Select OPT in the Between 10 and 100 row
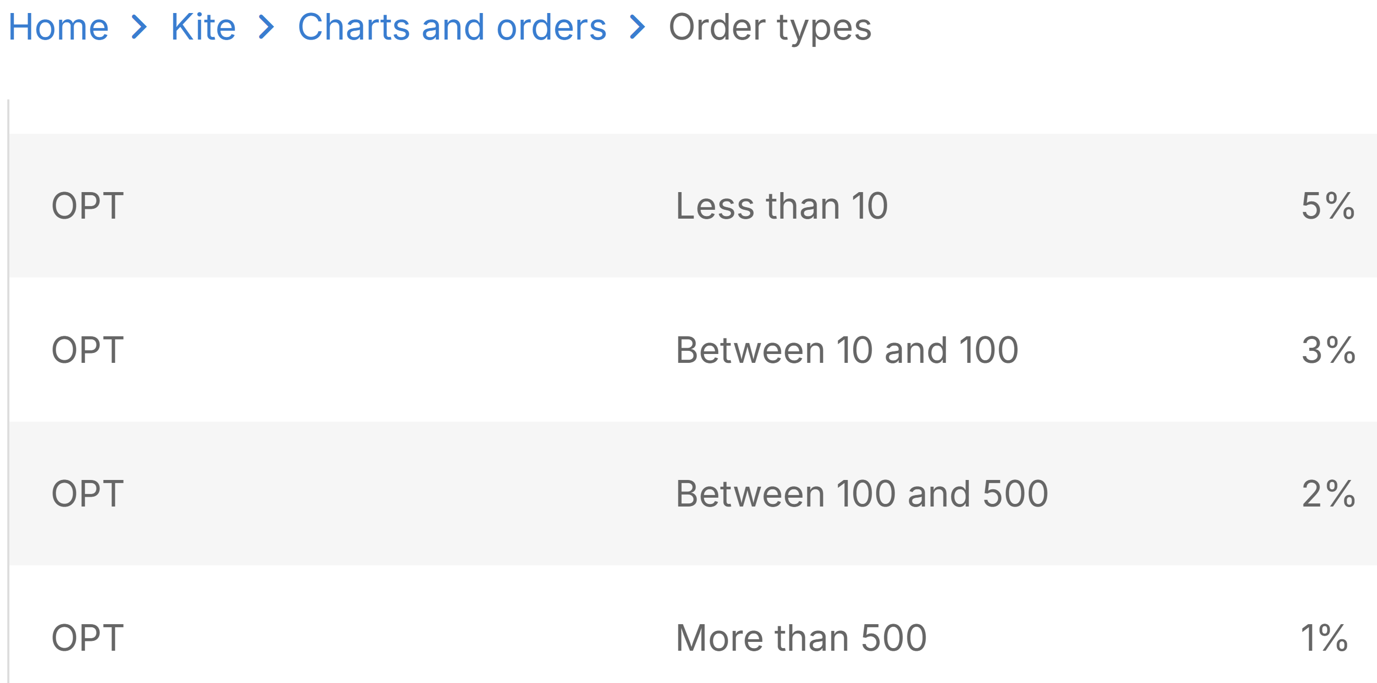This screenshot has height=683, width=1377. [x=88, y=350]
